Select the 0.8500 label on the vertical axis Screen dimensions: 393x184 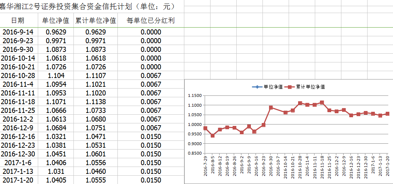click(195, 153)
